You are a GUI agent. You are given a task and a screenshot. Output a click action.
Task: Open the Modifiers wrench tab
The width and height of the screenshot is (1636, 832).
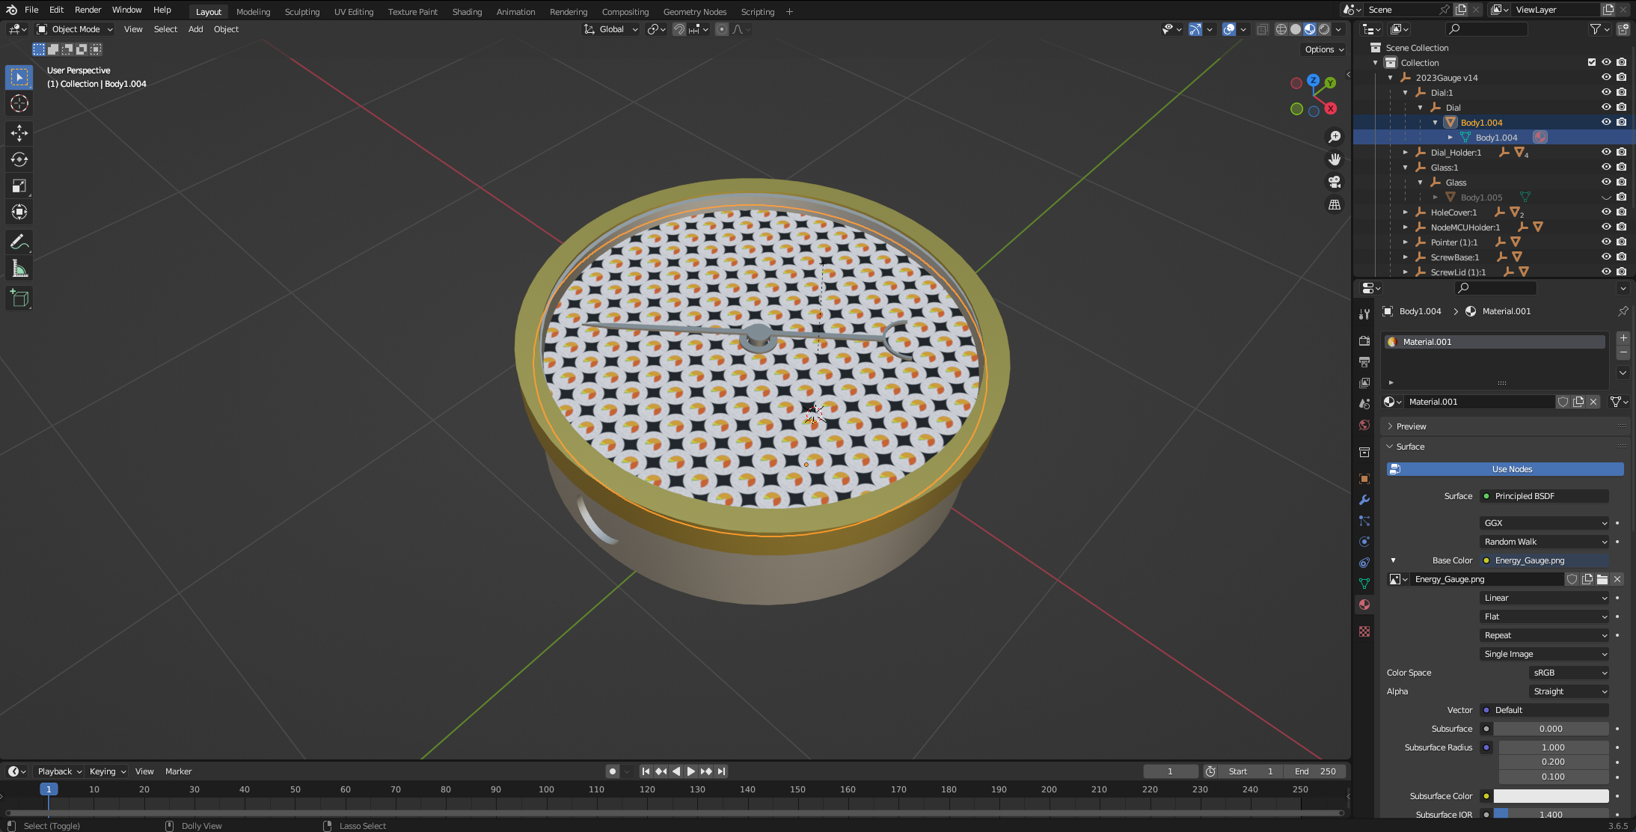pyautogui.click(x=1364, y=500)
